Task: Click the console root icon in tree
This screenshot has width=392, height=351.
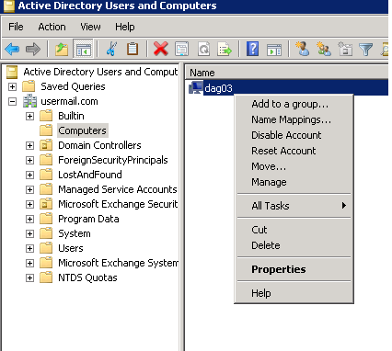Action: [x=12, y=72]
